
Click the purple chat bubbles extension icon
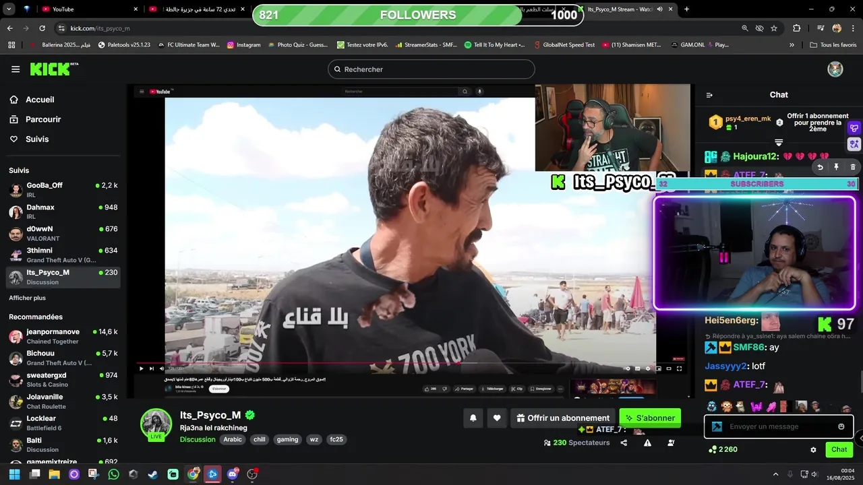click(x=854, y=128)
